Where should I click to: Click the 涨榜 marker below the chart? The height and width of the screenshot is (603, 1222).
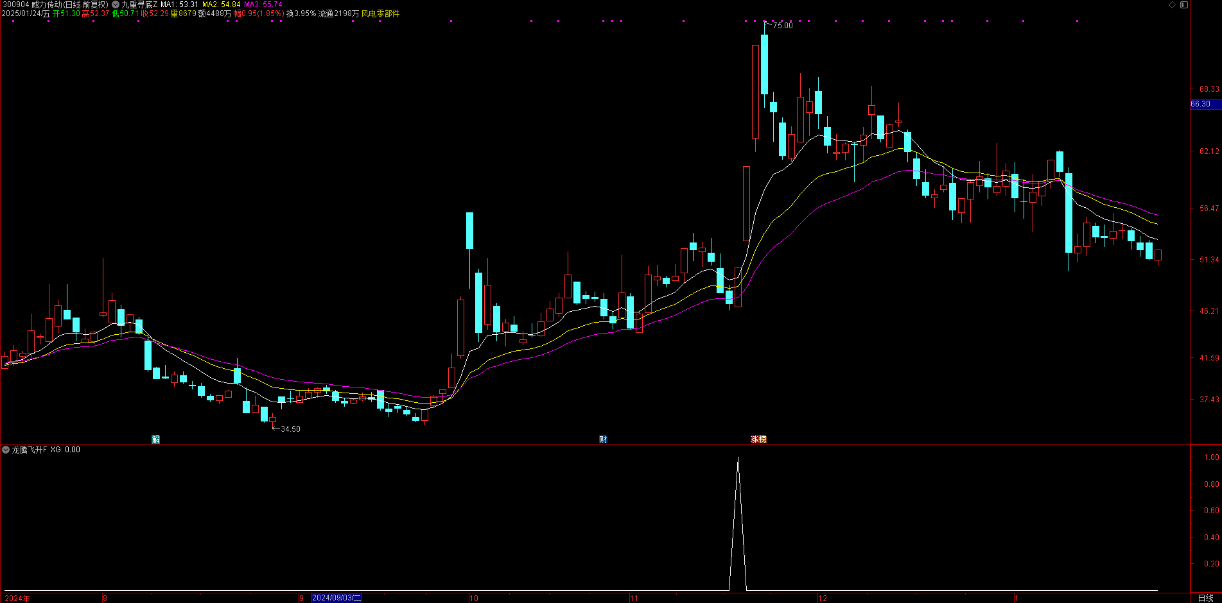(759, 439)
